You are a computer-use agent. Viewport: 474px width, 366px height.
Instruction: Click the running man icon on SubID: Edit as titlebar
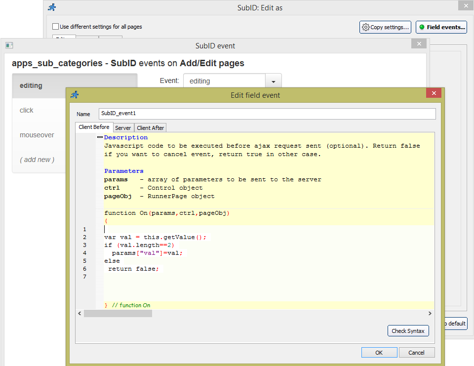coord(51,7)
